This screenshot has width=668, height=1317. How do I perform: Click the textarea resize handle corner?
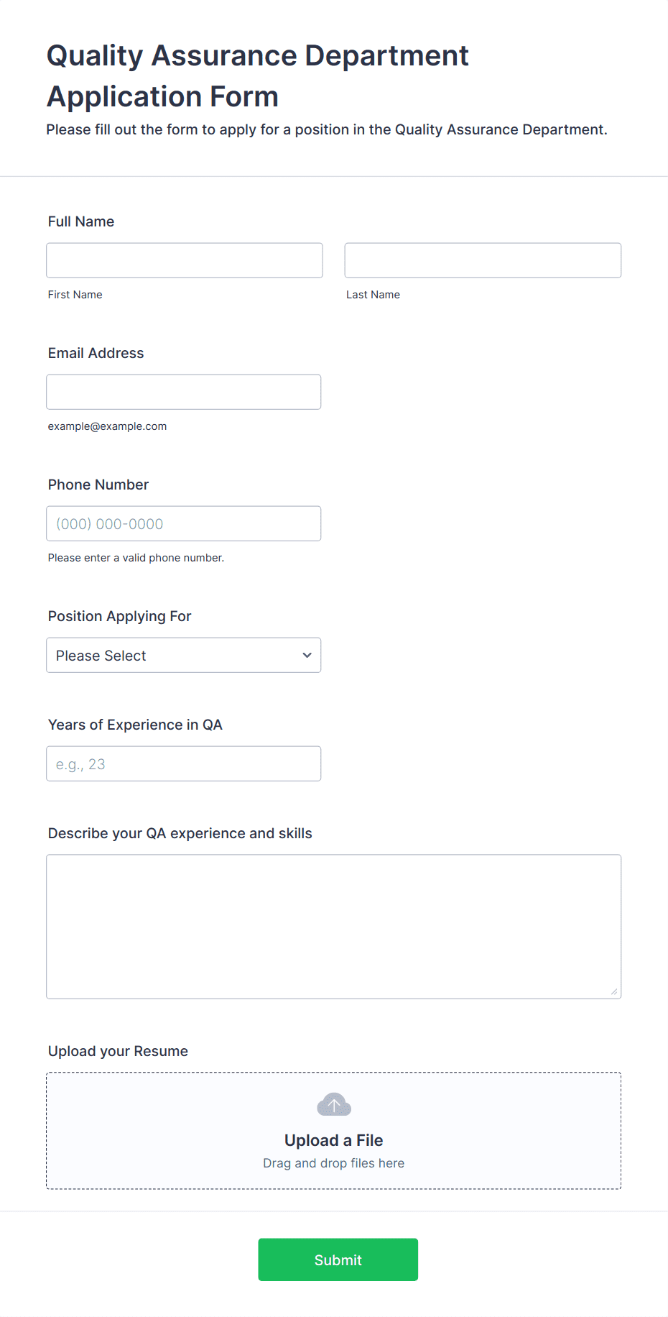point(614,991)
